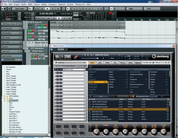
Task: Click the Find search field
Action: [101, 96]
